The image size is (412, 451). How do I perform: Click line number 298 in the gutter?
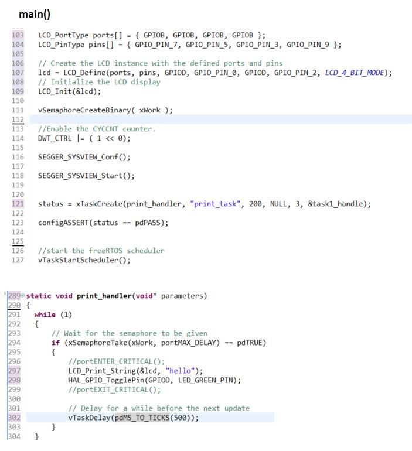pyautogui.click(x=14, y=380)
